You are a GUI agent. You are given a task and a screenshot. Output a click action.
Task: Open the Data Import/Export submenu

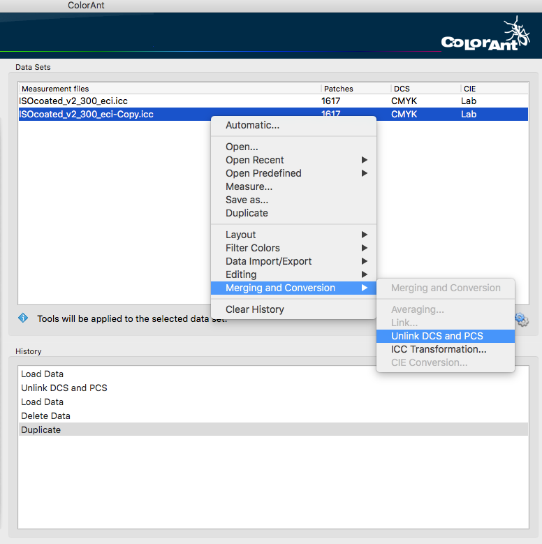293,261
